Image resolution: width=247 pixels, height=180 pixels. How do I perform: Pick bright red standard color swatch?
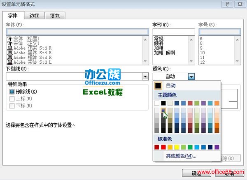[x=163, y=147]
